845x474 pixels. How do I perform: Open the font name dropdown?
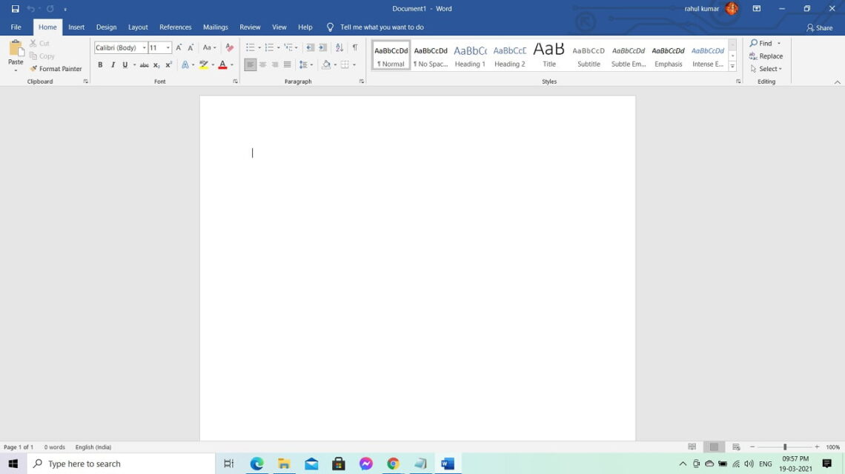144,47
